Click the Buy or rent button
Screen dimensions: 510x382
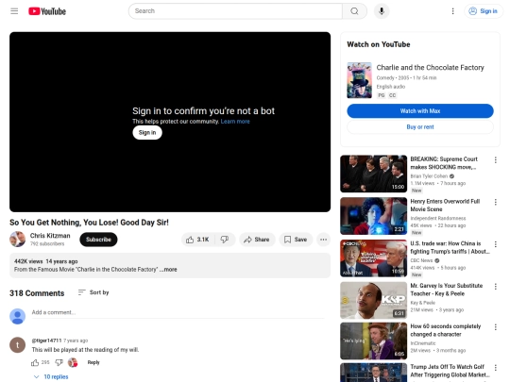420,127
